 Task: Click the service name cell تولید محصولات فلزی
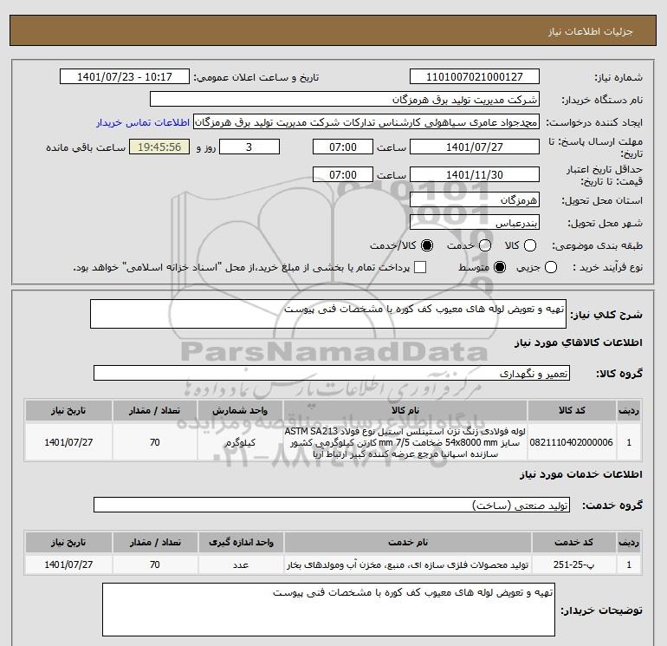pyautogui.click(x=407, y=564)
